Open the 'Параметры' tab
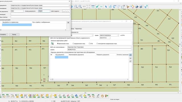Viewport: 182px width, 102px height. (x=78, y=29)
